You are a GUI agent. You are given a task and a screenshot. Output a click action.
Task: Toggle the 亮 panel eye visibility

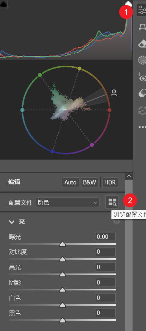[117, 222]
